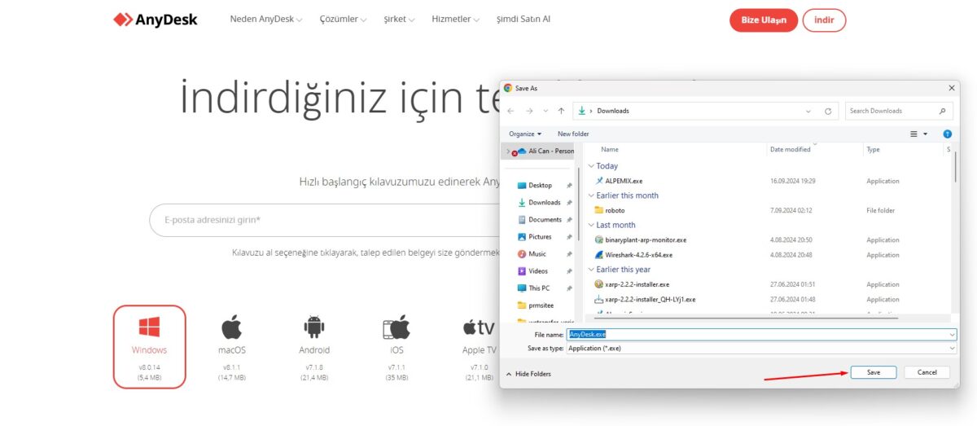Collapse the Today group
Screen dimensions: 977x426
tap(591, 166)
